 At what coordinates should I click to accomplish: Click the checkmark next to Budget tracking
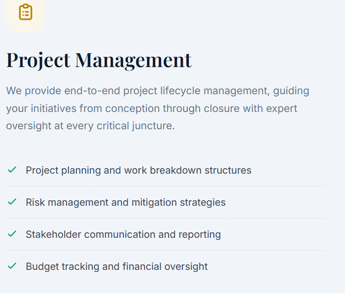point(12,266)
